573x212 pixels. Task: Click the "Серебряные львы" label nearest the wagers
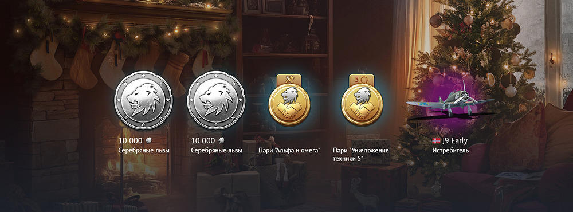tap(217, 150)
